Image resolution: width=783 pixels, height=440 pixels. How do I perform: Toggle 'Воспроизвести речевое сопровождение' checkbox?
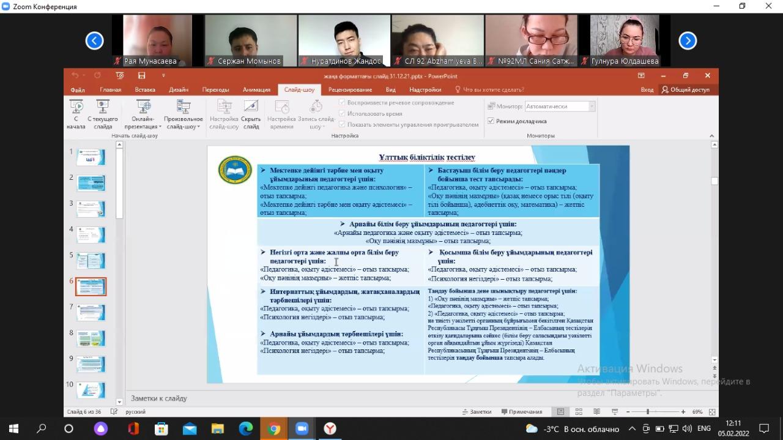[x=343, y=103]
